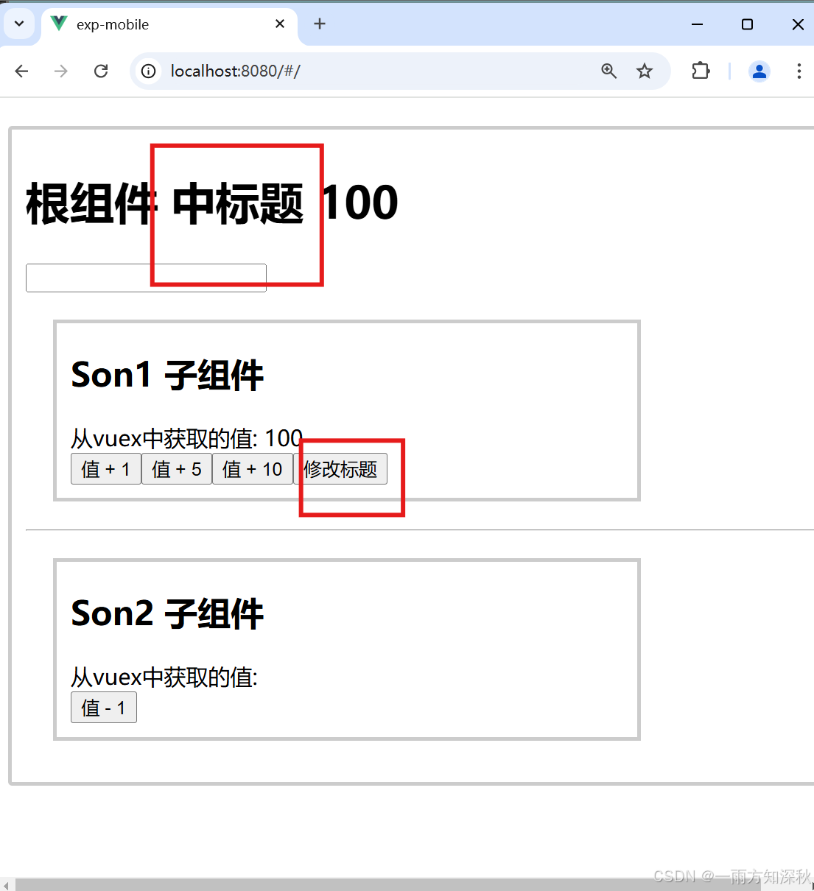The height and width of the screenshot is (891, 814).
Task: Reload the localhost page
Action: [x=101, y=71]
